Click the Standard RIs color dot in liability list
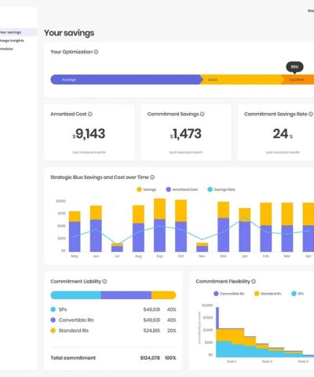 pyautogui.click(x=53, y=331)
